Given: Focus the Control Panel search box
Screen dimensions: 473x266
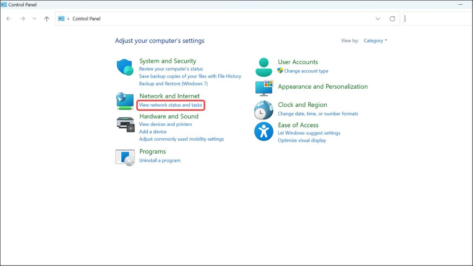Looking at the screenshot, I should pos(438,19).
